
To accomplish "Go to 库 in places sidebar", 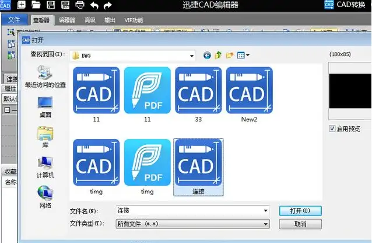I will pos(45,137).
